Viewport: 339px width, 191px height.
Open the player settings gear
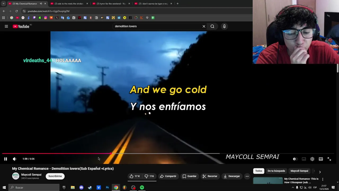(x=312, y=159)
